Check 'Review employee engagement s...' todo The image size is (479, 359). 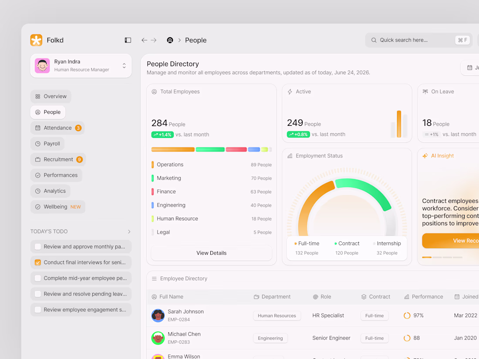click(x=38, y=309)
